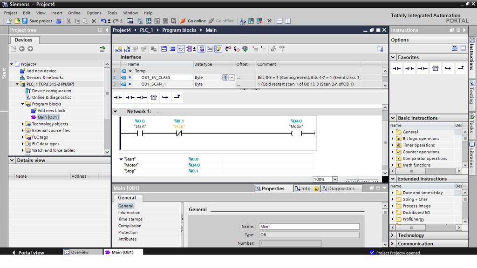Insert normally closed contact from editor favorites bar
The image size is (477, 268).
tap(130, 97)
